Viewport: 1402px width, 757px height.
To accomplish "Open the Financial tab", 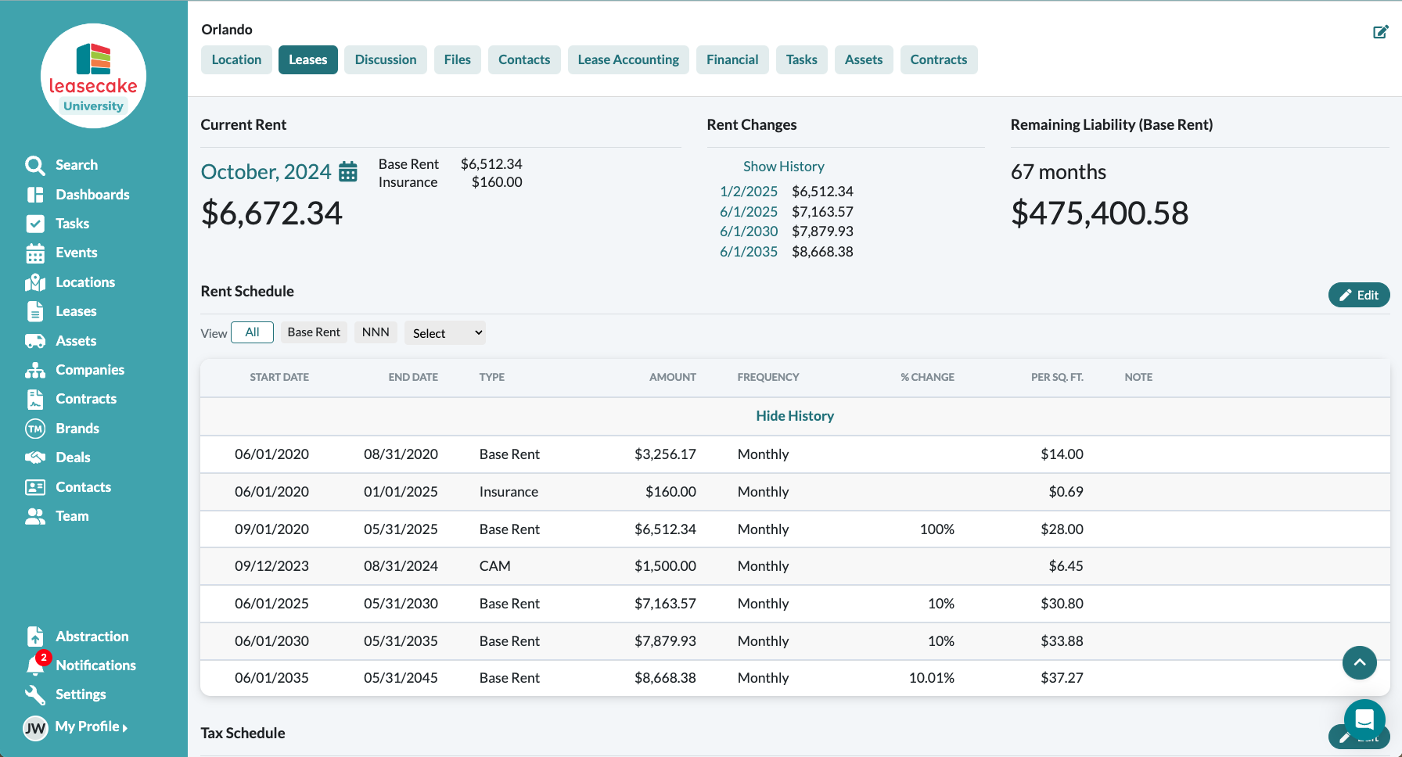I will point(732,60).
